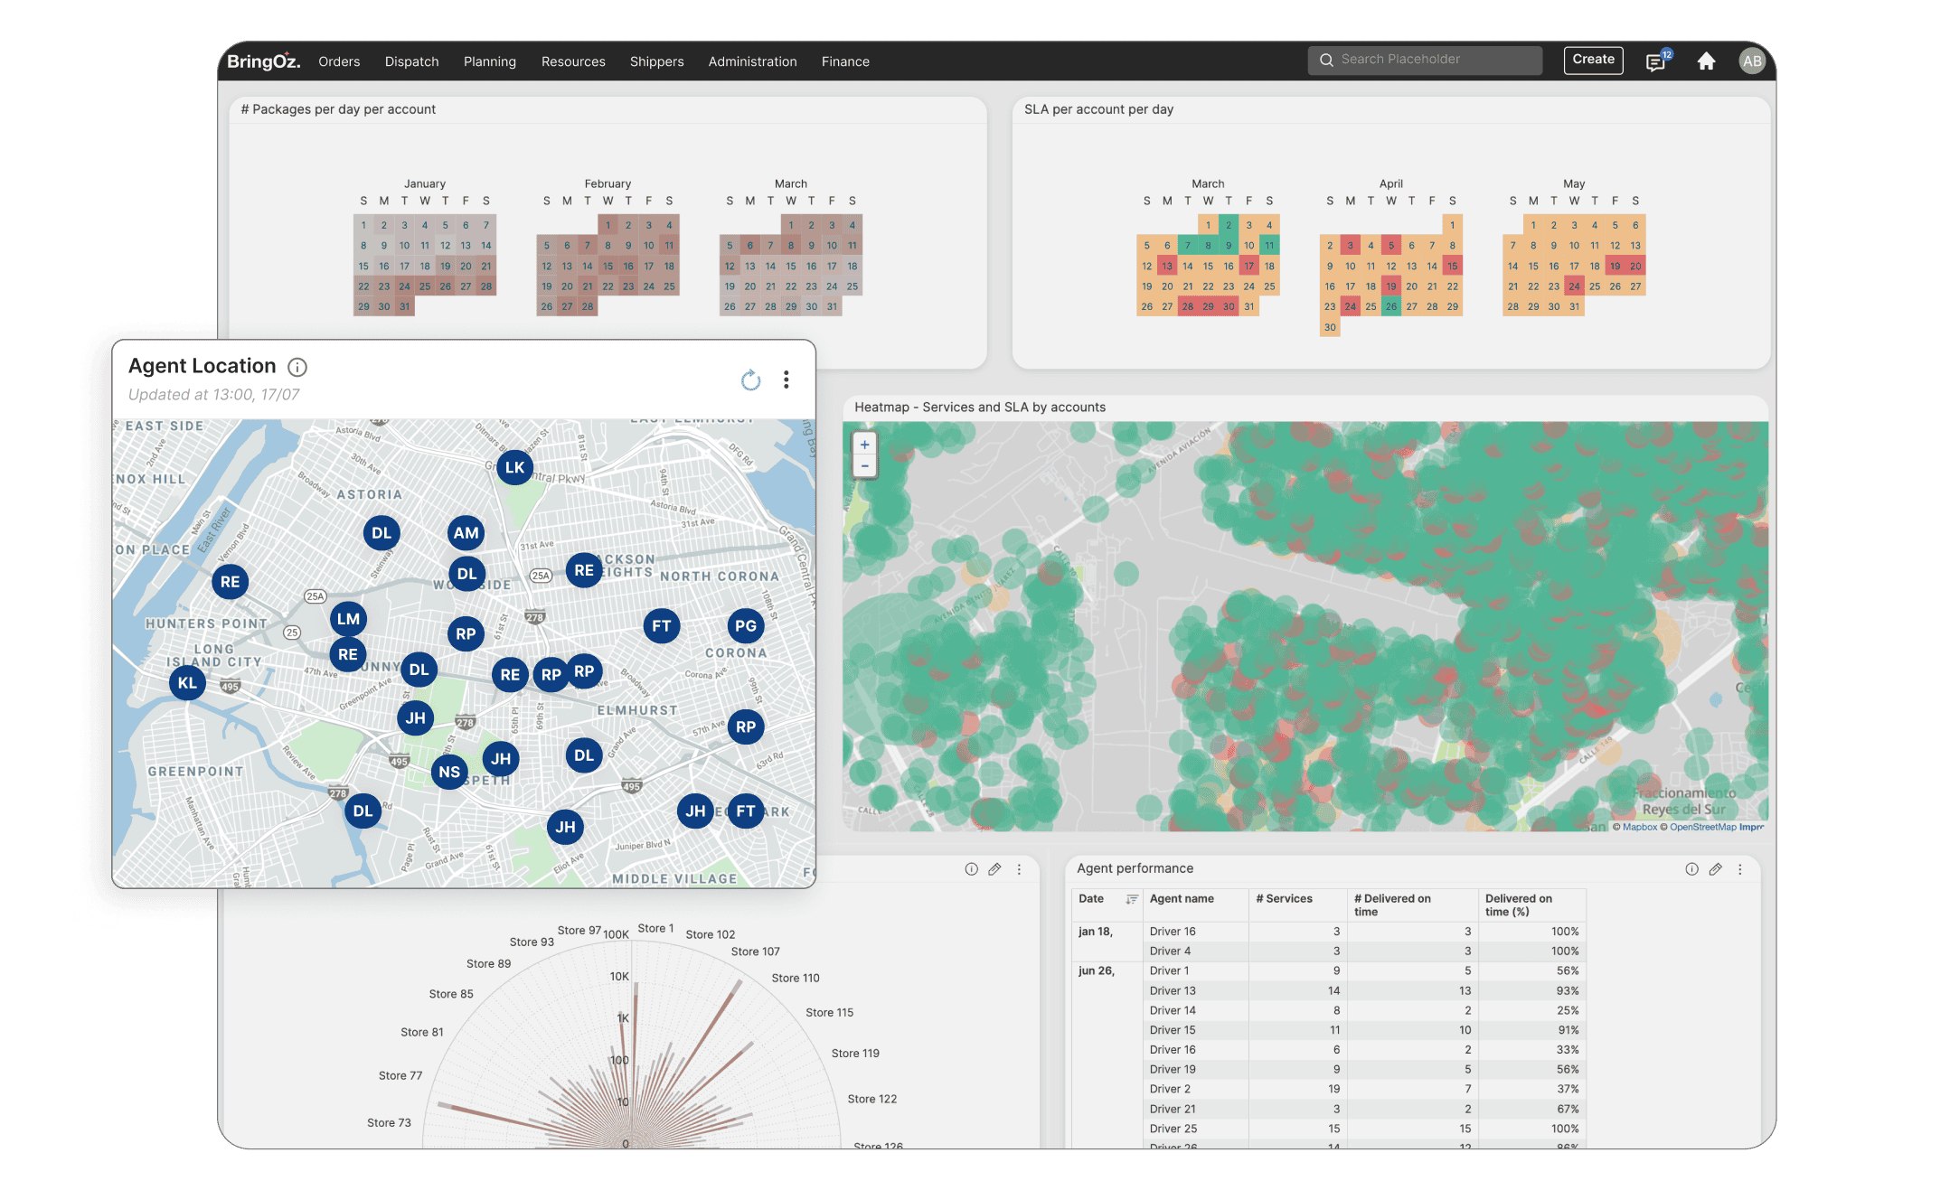Open Agent performance more options
The image size is (1950, 1181).
pyautogui.click(x=1739, y=869)
